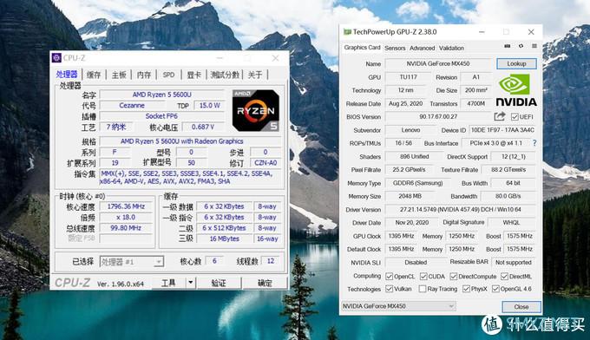This screenshot has height=340, width=590.
Task: Select CPU-Z 主板 tab
Action: tap(119, 75)
